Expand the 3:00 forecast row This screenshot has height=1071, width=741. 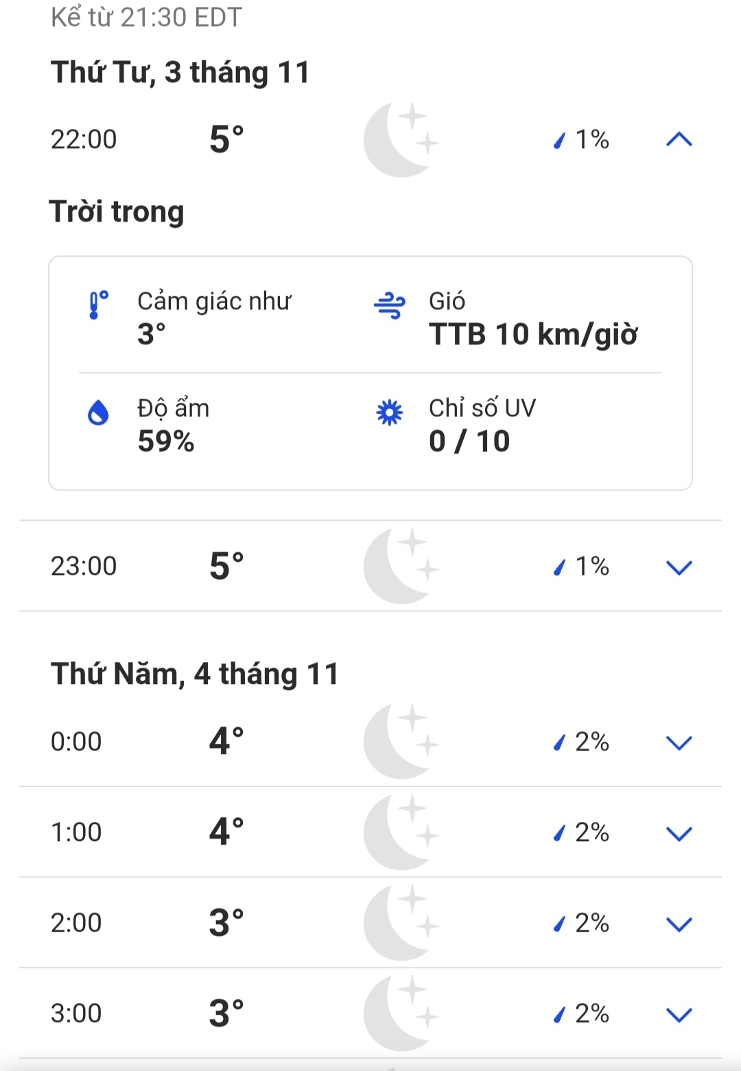(679, 1014)
